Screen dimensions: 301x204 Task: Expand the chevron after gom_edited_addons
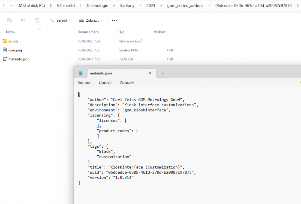pos(209,5)
